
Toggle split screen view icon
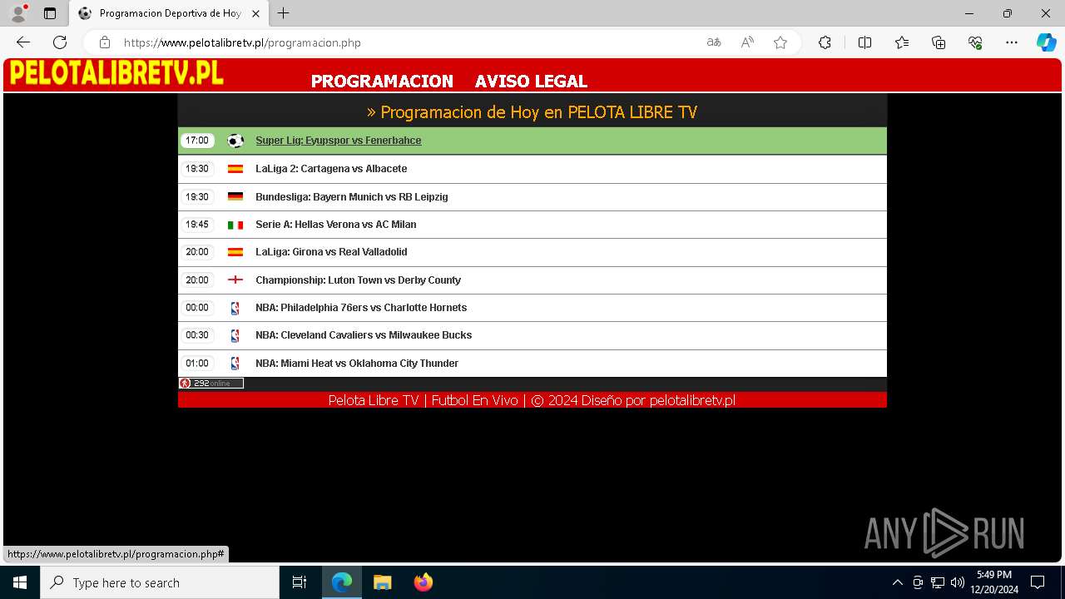pyautogui.click(x=864, y=42)
